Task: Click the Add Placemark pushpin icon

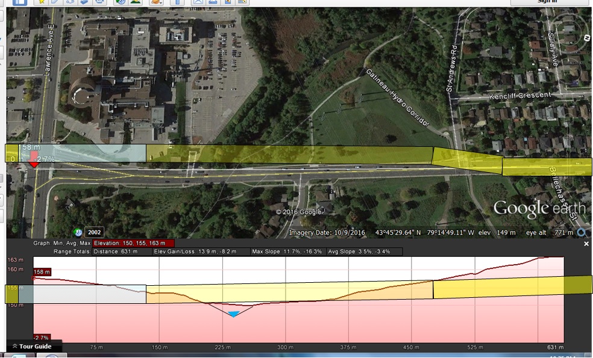Action: point(41,2)
